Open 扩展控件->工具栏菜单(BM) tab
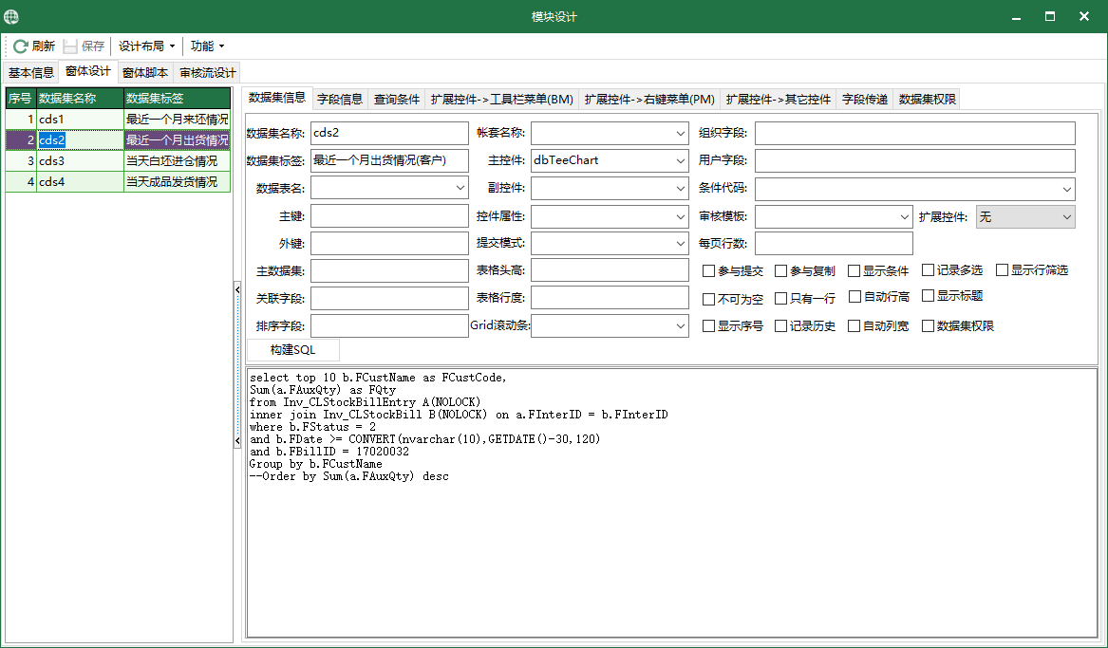The height and width of the screenshot is (648, 1108). point(502,100)
